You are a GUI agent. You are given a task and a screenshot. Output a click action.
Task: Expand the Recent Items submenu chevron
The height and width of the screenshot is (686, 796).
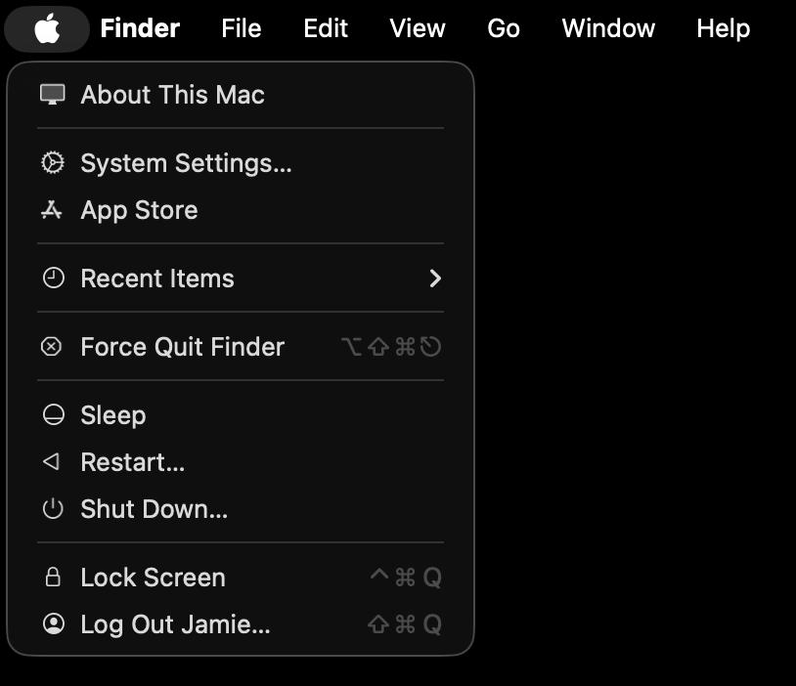[436, 279]
